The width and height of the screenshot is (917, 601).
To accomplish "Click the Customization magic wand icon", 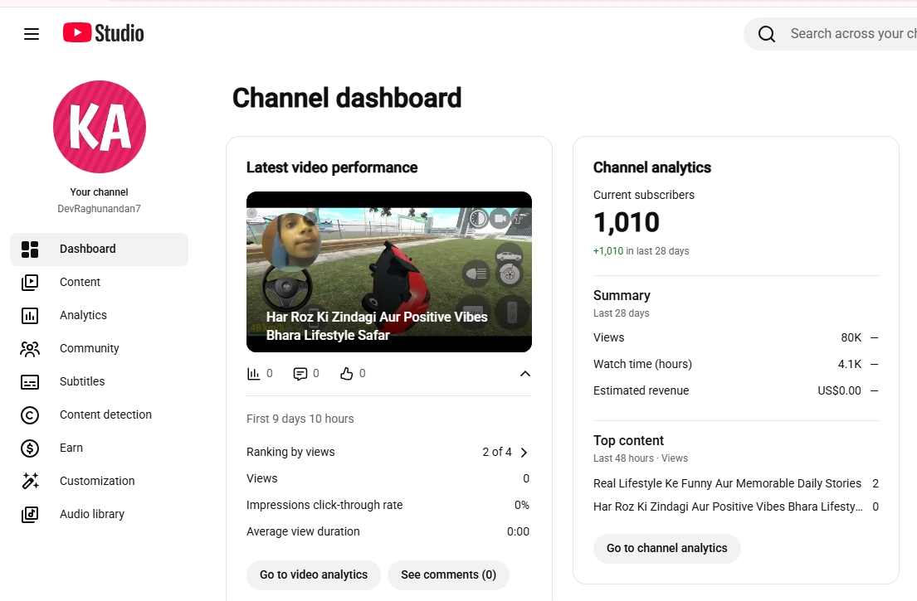I will (30, 482).
